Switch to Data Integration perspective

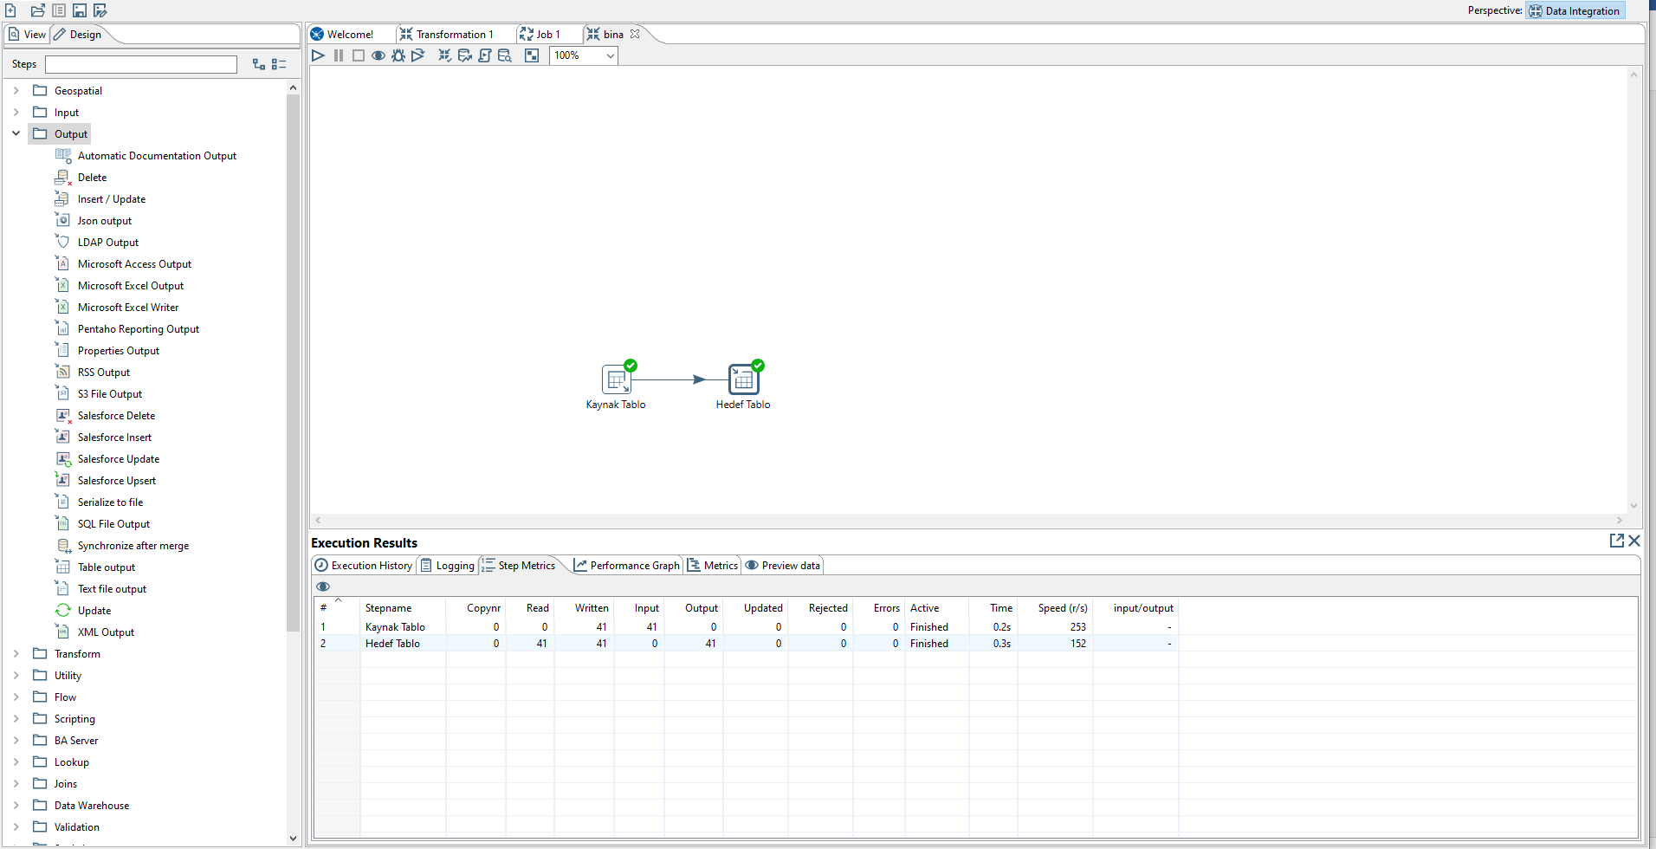coord(1575,10)
